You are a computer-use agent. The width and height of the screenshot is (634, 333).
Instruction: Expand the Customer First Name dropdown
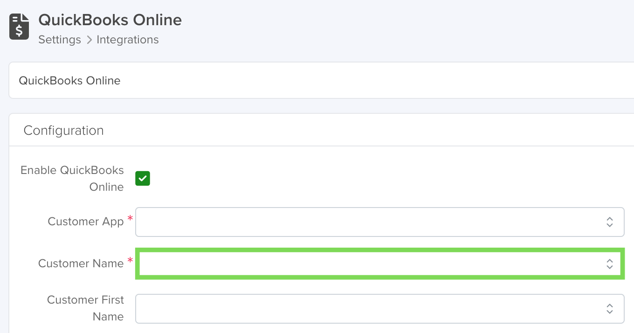pos(379,308)
